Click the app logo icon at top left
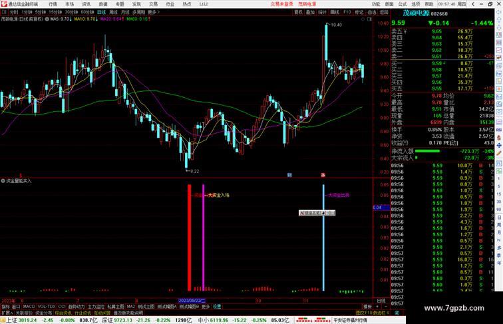This screenshot has width=503, height=324. (4, 4)
